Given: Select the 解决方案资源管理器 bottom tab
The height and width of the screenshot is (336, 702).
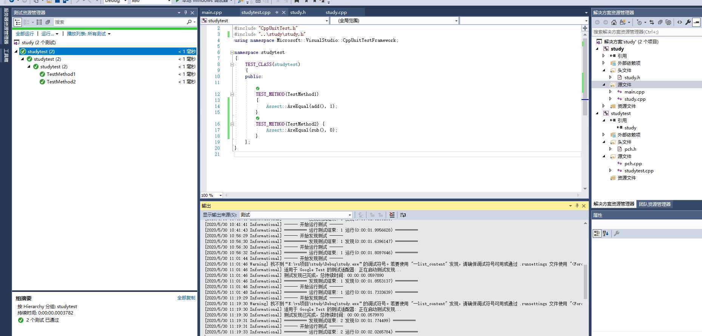Looking at the screenshot, I should [x=614, y=204].
